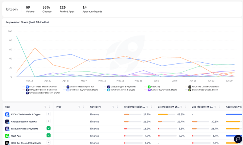Sort by the Category column header

coord(95,107)
